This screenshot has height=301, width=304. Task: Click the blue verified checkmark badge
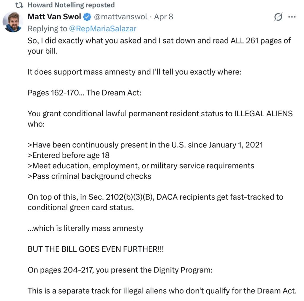[87, 17]
